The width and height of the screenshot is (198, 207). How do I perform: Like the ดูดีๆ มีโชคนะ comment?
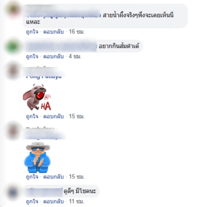tap(32, 201)
